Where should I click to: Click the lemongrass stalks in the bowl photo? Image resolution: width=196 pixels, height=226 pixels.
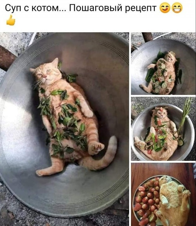[185, 115]
